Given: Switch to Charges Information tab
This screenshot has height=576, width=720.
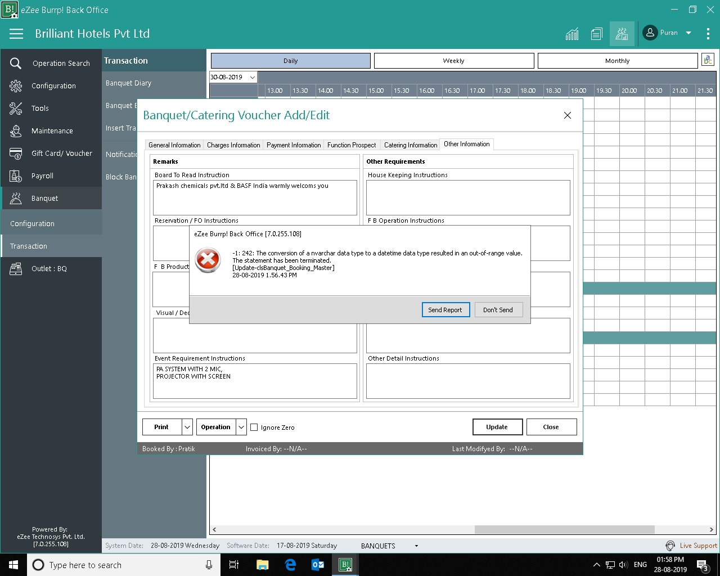Looking at the screenshot, I should [233, 145].
